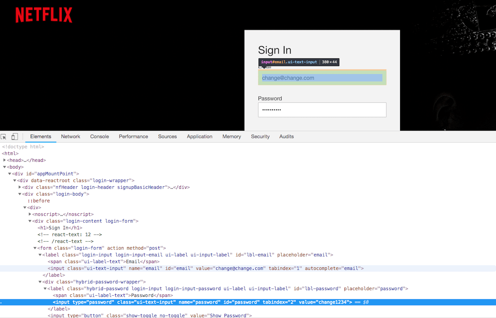Select the inspect element picker icon
This screenshot has height=318, width=496.
click(4, 137)
